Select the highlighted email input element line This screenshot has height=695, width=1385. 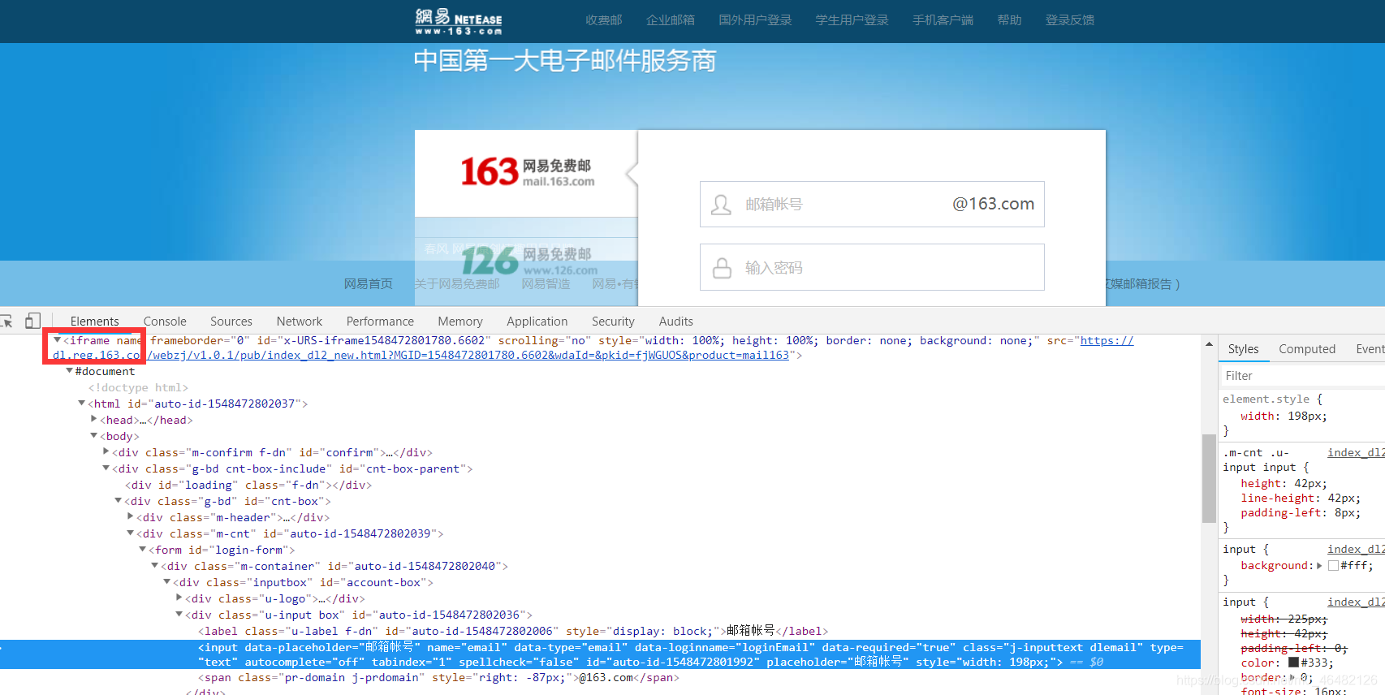[600, 654]
